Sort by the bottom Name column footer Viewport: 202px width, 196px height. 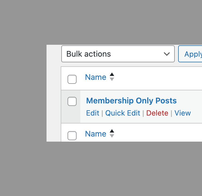pyautogui.click(x=96, y=134)
